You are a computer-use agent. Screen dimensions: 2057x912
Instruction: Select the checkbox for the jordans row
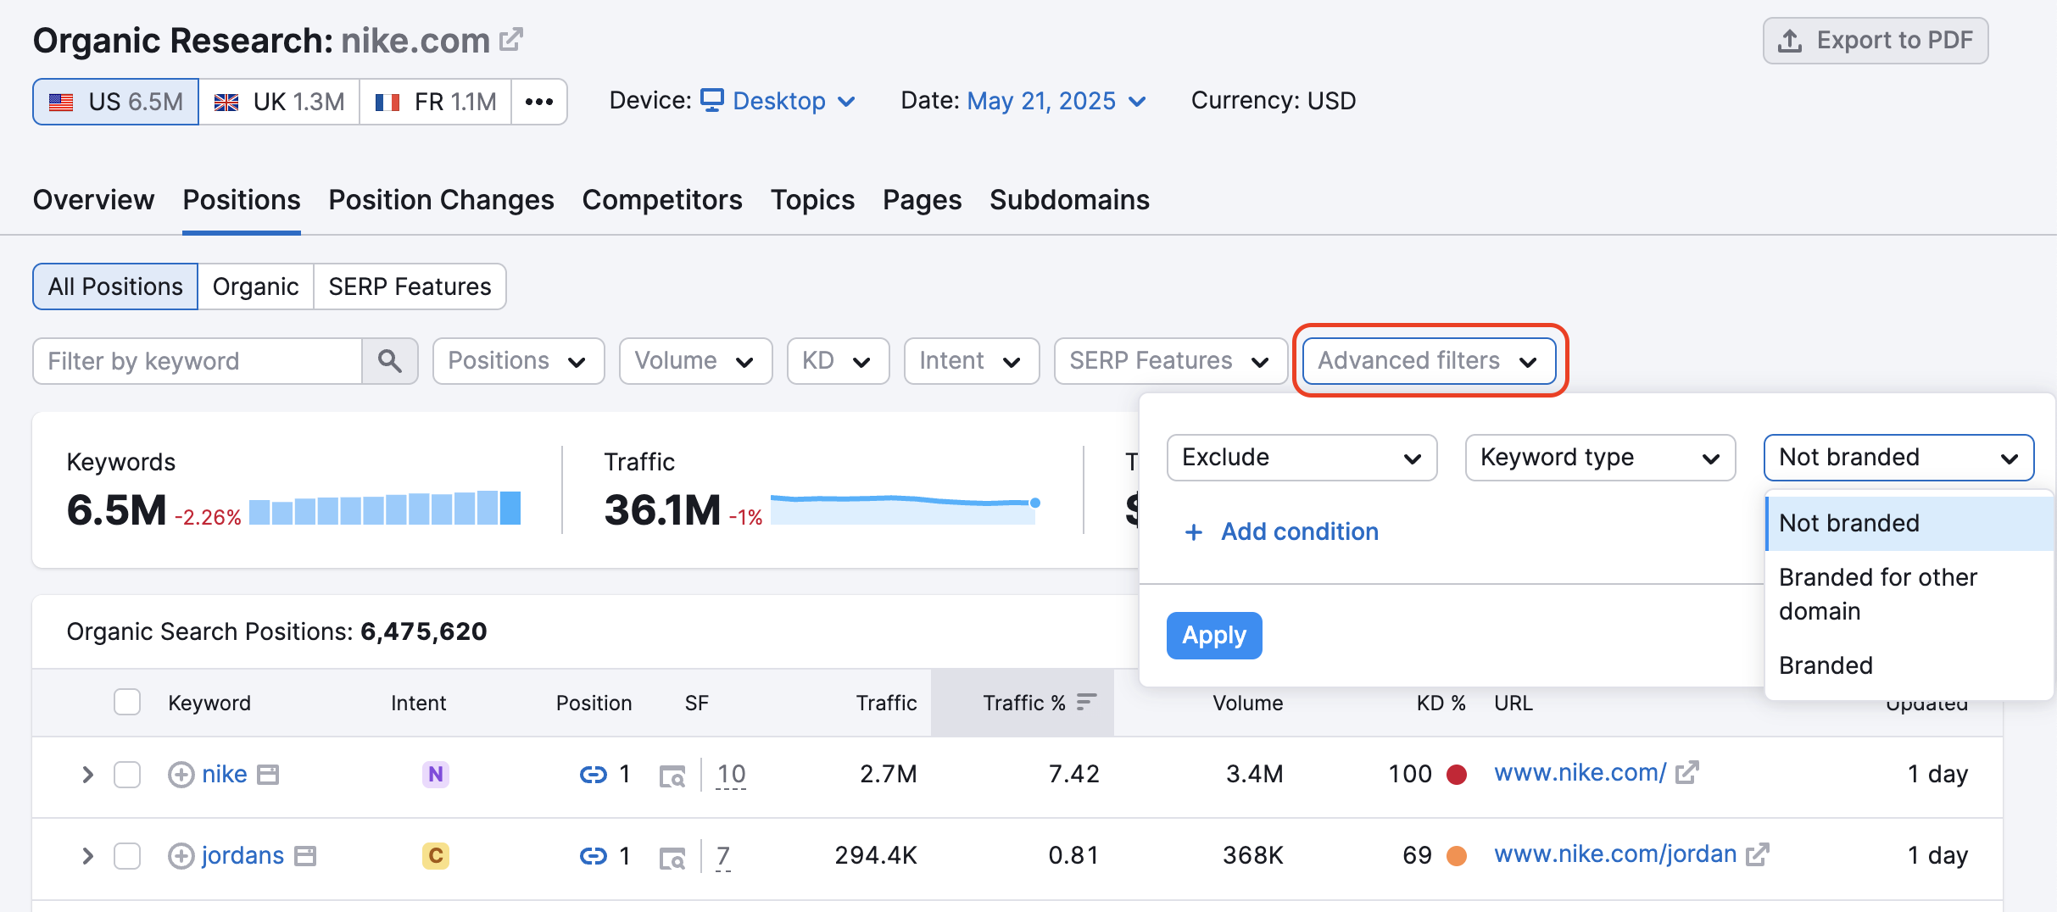point(128,856)
